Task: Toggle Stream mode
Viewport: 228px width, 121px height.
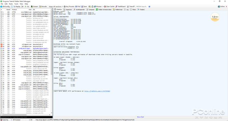Action: tap(35, 7)
